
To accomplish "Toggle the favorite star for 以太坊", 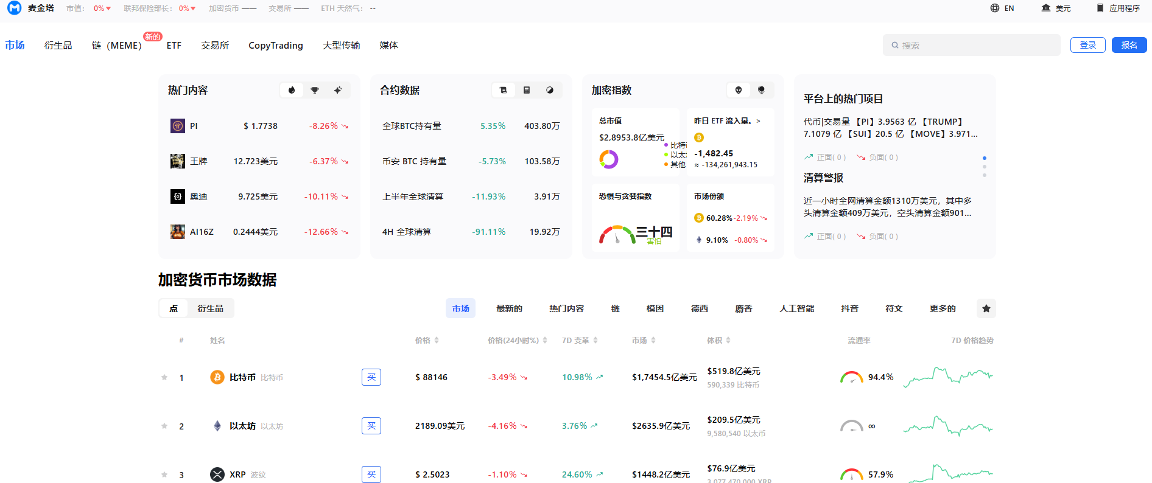I will 164,426.
